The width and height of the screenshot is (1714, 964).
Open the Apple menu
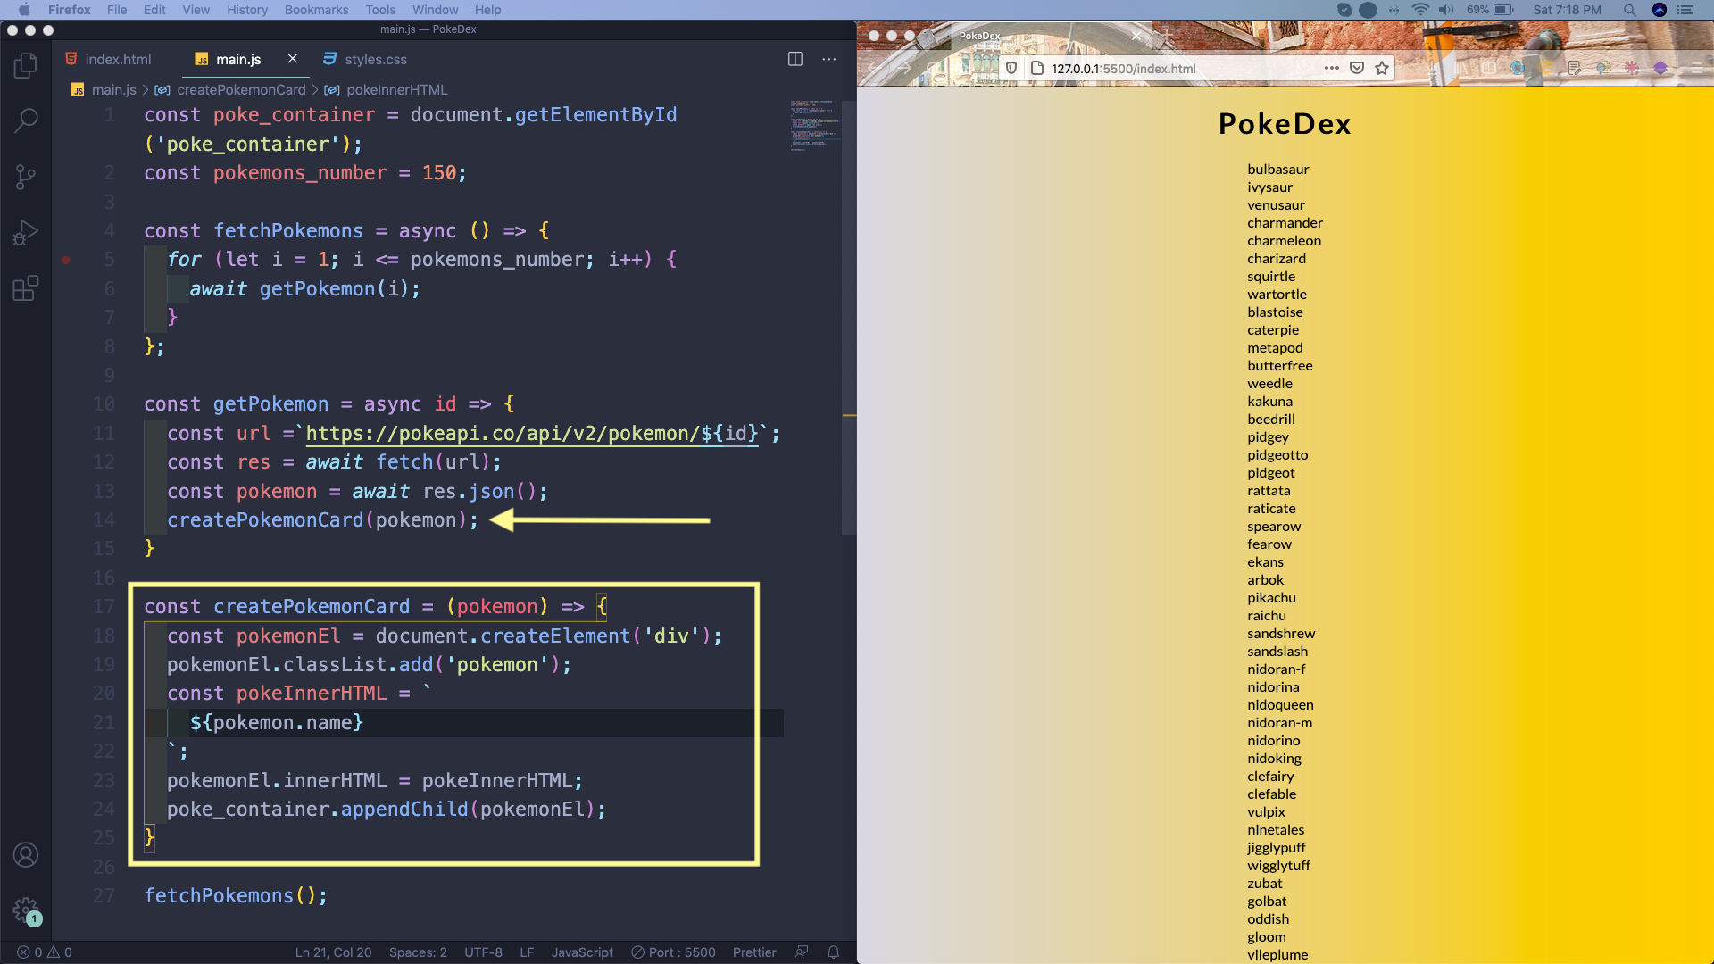(24, 10)
